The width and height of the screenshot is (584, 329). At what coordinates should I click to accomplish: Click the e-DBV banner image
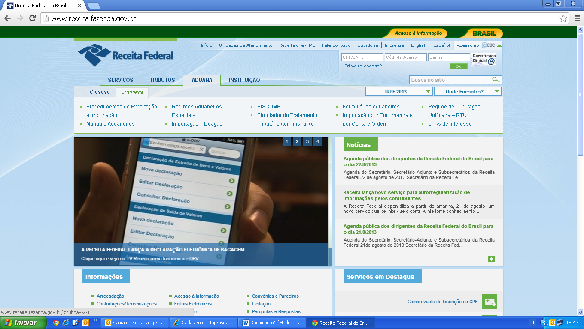coord(201,201)
